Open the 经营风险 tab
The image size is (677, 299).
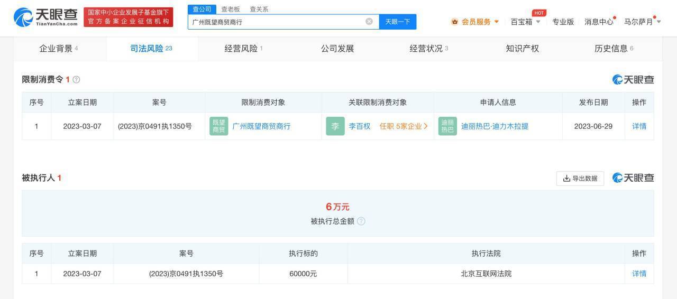click(244, 49)
